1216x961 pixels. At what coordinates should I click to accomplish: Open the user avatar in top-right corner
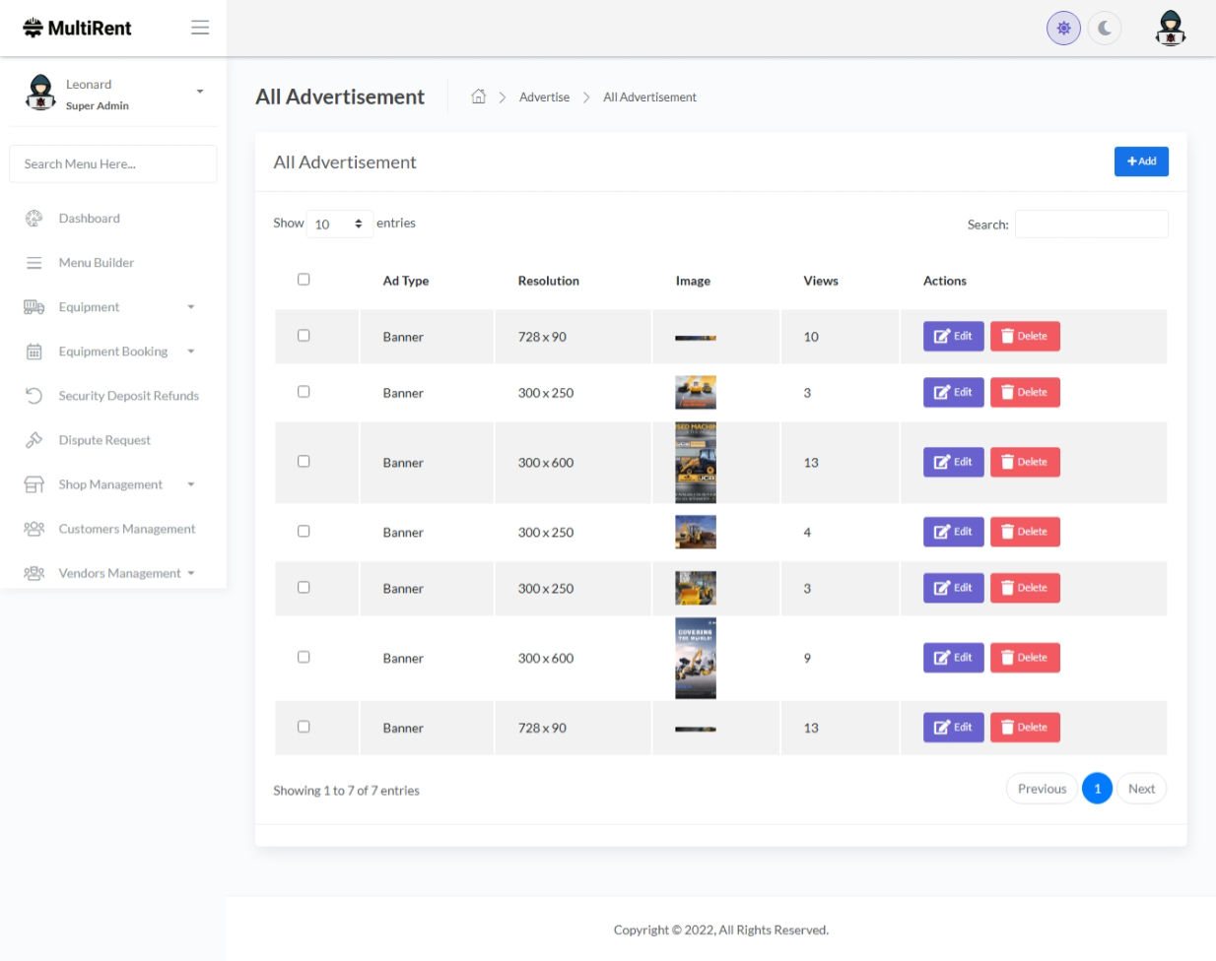point(1170,29)
